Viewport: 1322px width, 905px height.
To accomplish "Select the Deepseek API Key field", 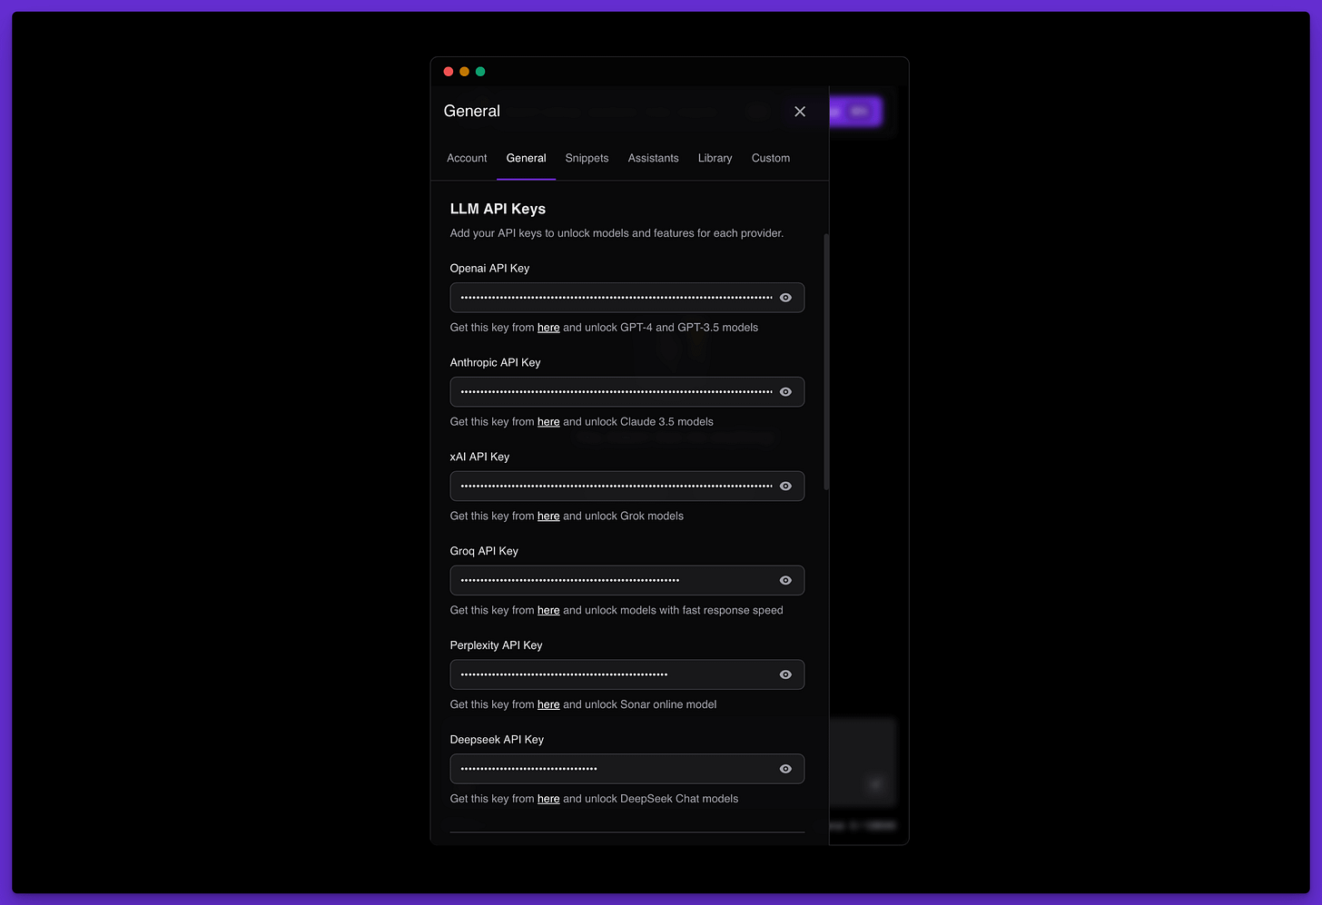I will [627, 769].
